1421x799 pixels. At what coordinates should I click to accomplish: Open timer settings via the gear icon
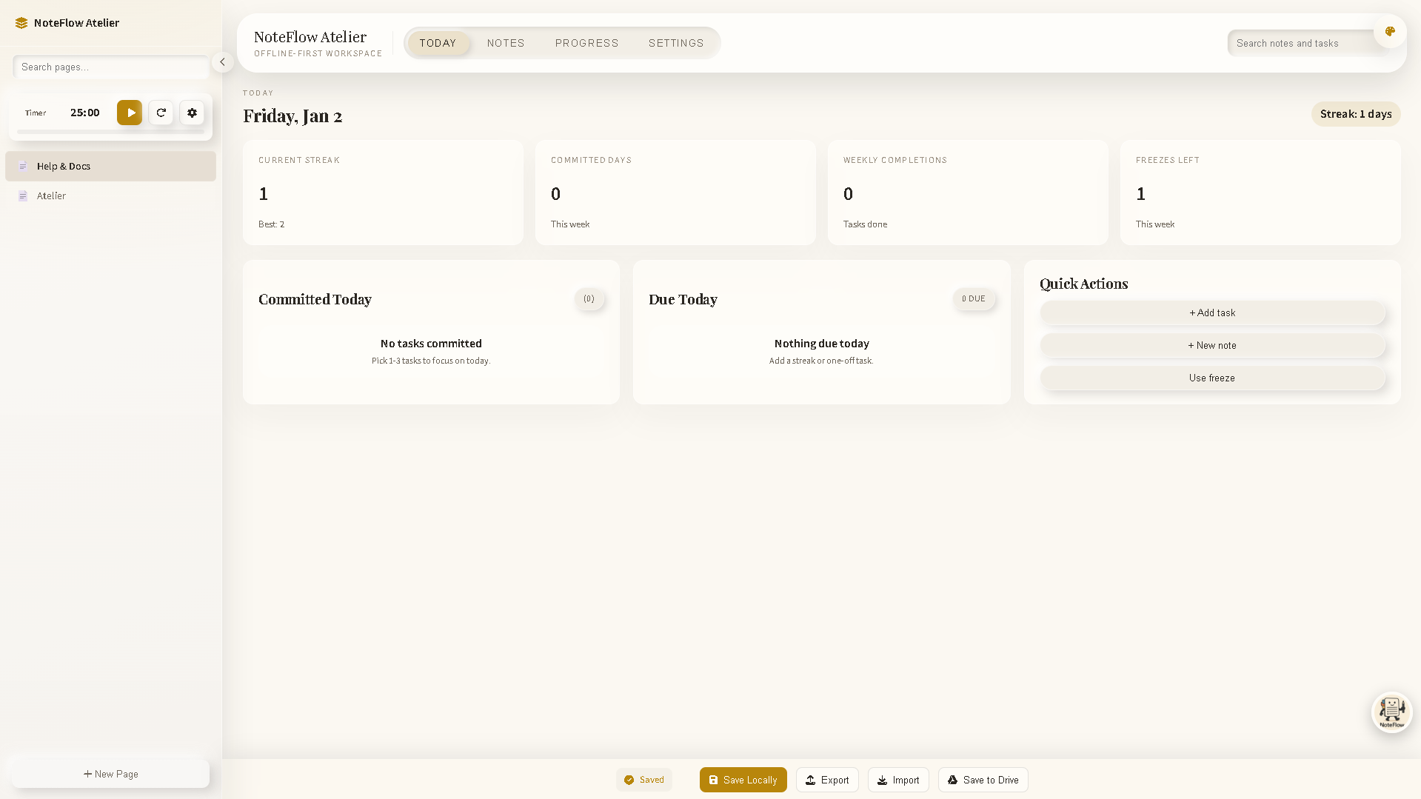[x=192, y=113]
